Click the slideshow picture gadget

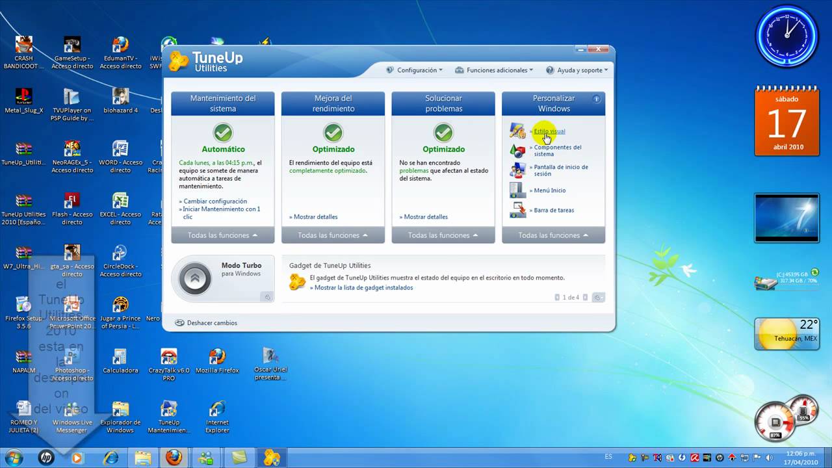coord(787,218)
